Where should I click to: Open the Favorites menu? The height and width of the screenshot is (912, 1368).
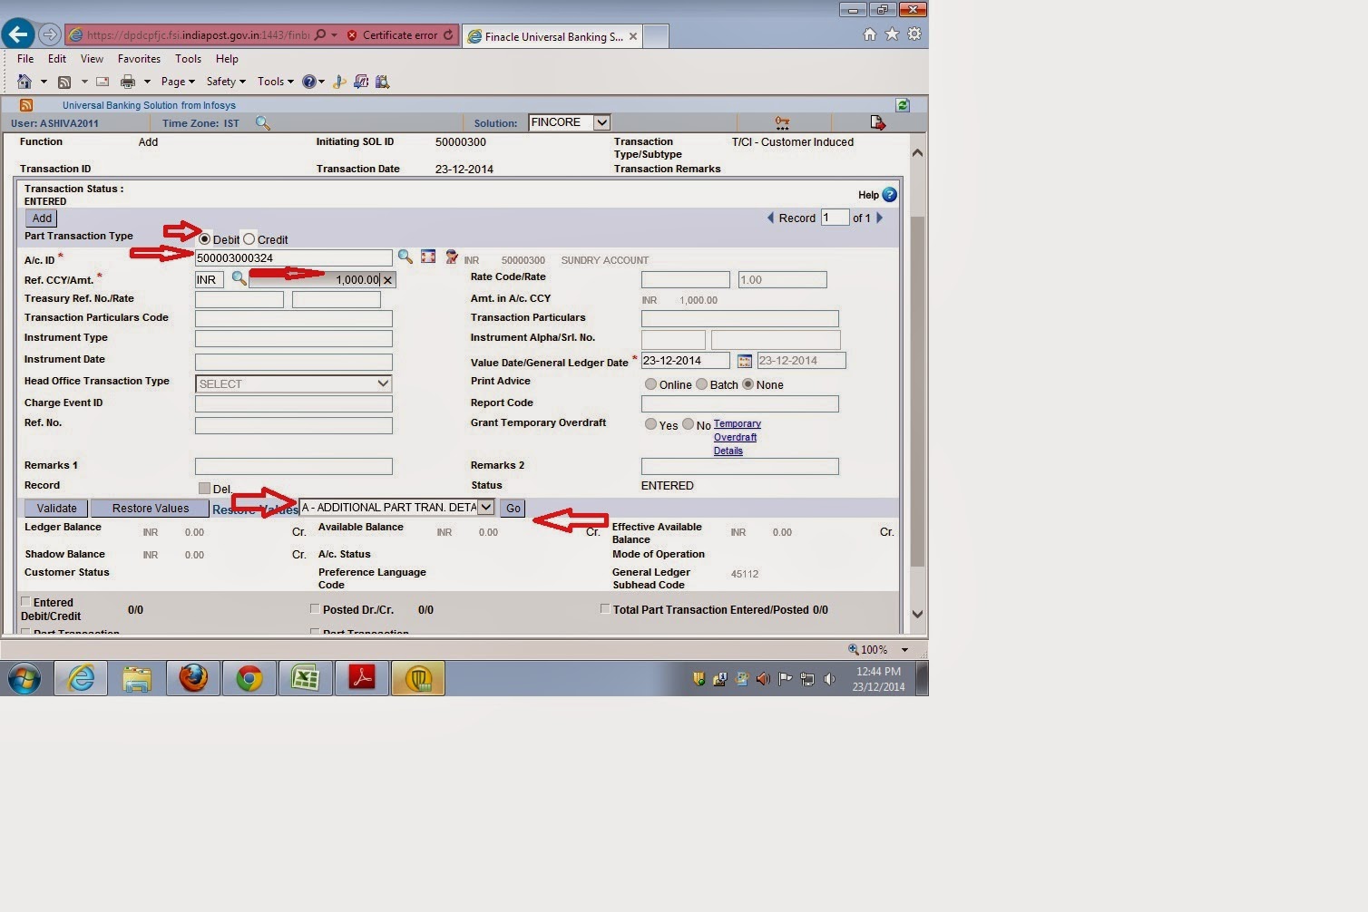138,58
